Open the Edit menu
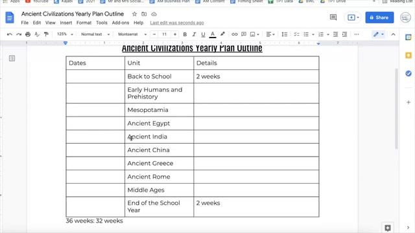415x233 pixels. click(37, 23)
